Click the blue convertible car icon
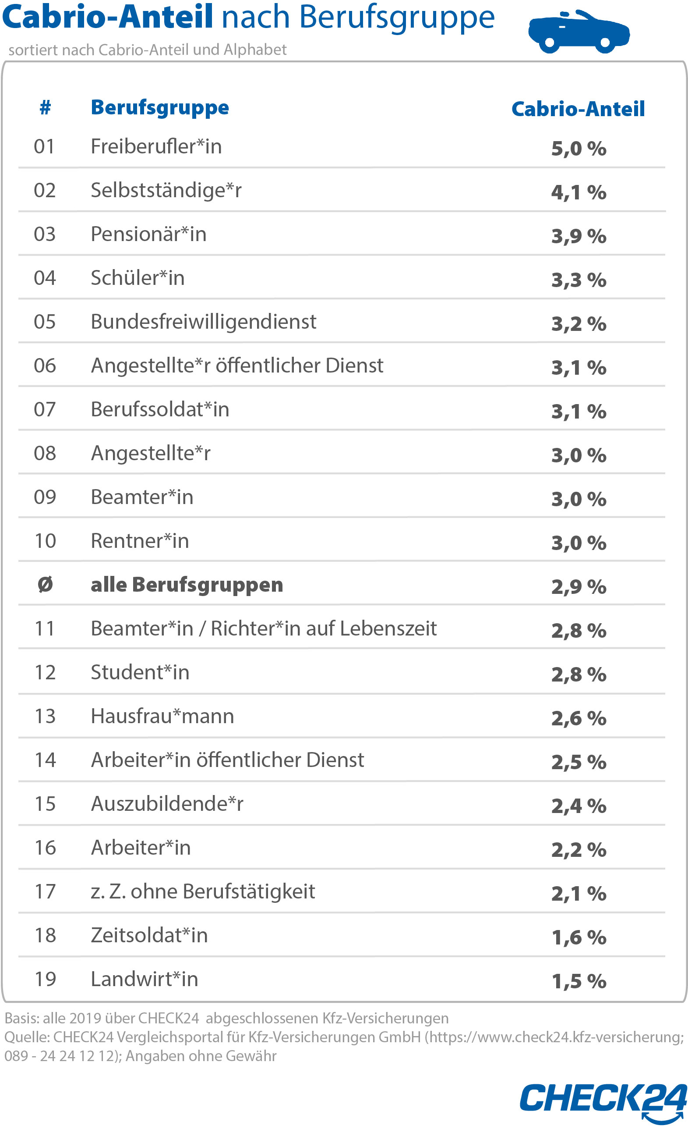This screenshot has width=688, height=1129. click(579, 31)
